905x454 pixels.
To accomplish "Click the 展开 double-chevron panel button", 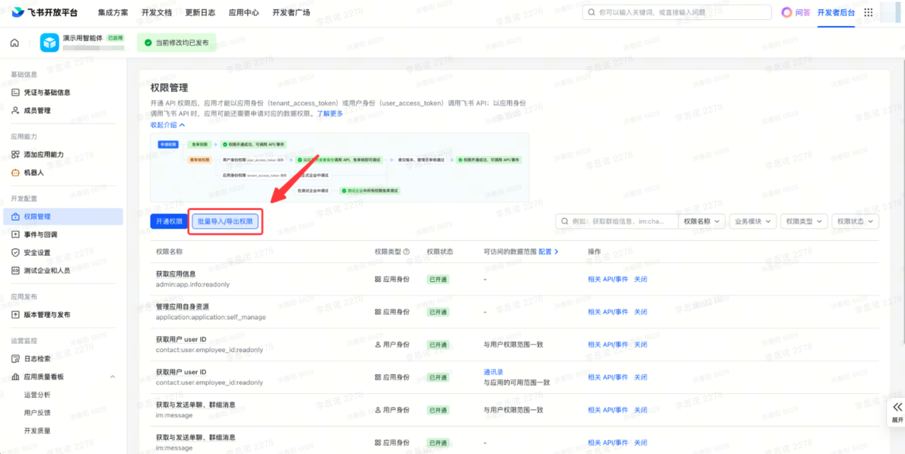I will [898, 412].
